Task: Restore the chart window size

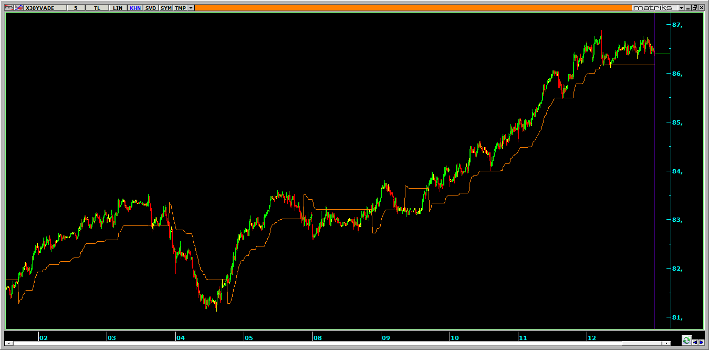Action: coord(695,8)
